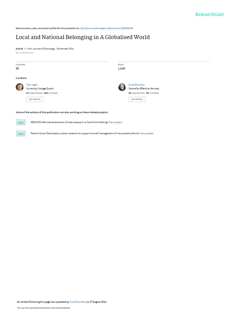This screenshot has height=315, width=236.
Task: Open the researchgate.net publication URL
Action: tap(106, 28)
